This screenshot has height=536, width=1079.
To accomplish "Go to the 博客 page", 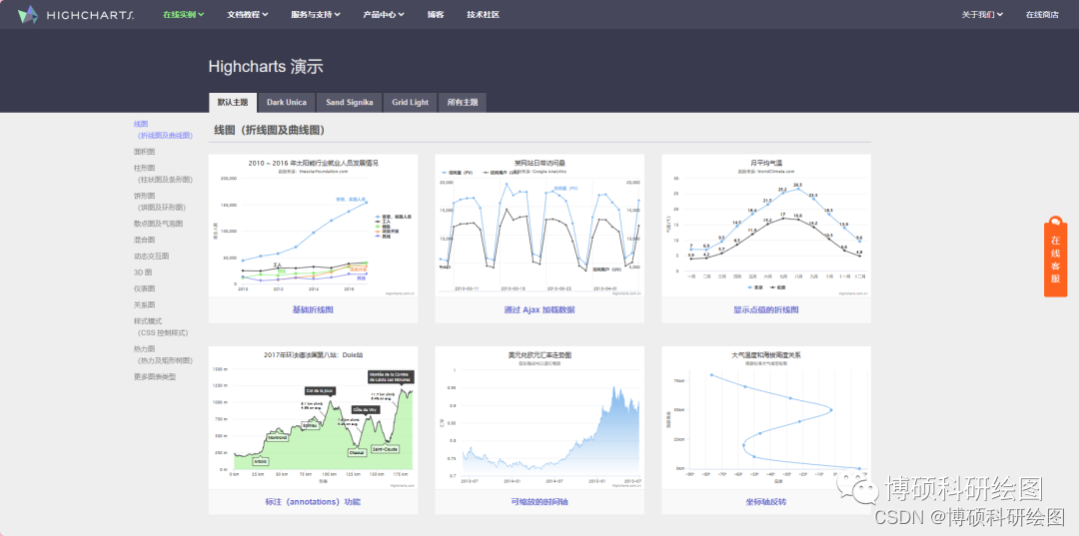I will tap(436, 14).
